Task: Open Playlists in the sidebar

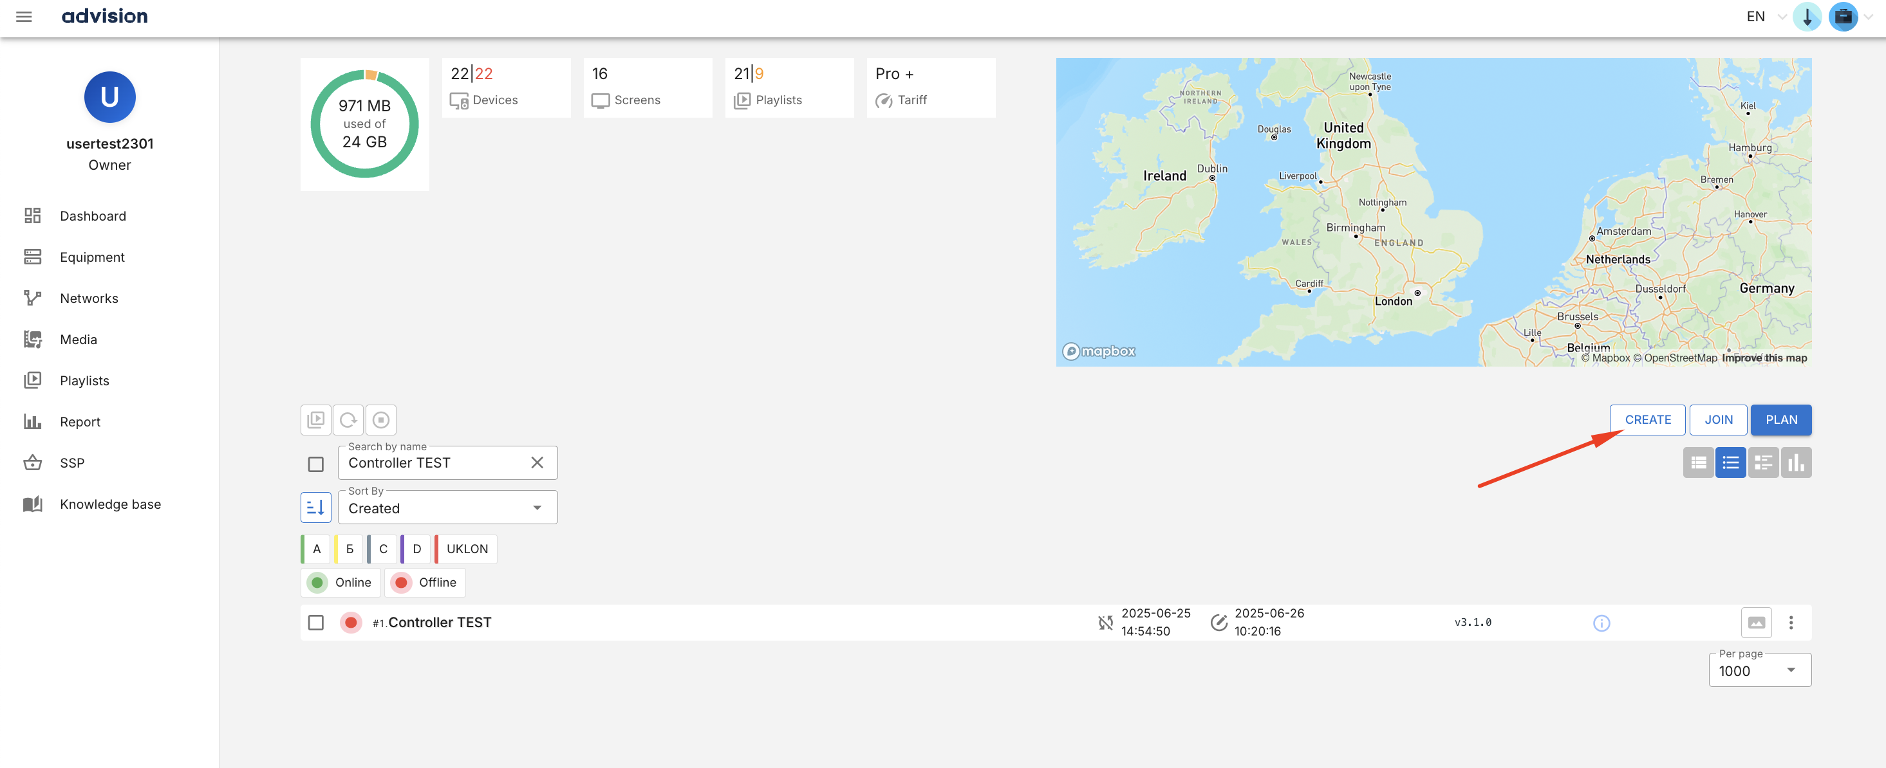Action: click(x=84, y=380)
